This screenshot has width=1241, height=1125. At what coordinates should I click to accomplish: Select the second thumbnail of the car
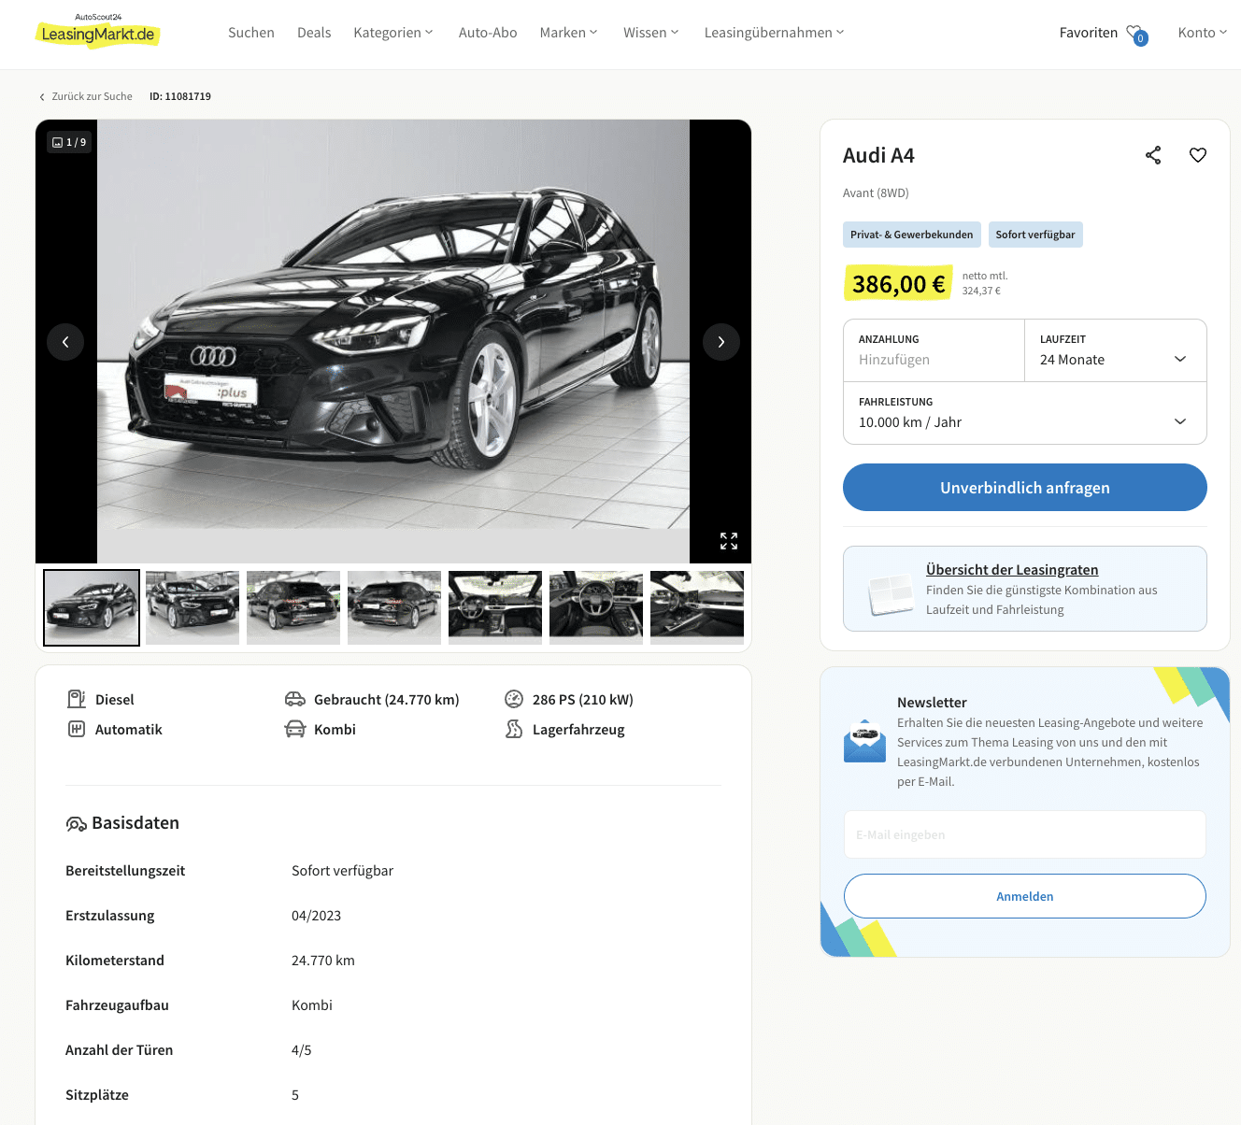(193, 607)
